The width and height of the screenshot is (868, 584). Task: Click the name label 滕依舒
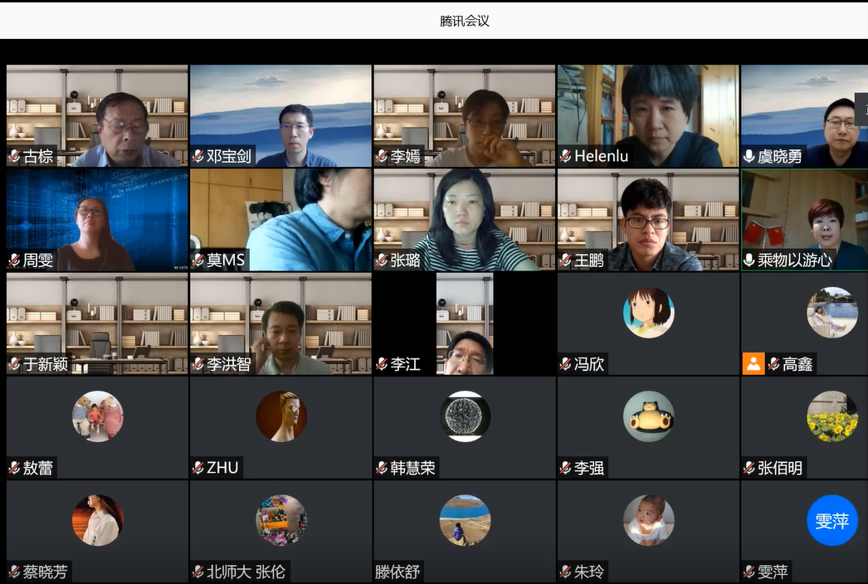click(397, 572)
